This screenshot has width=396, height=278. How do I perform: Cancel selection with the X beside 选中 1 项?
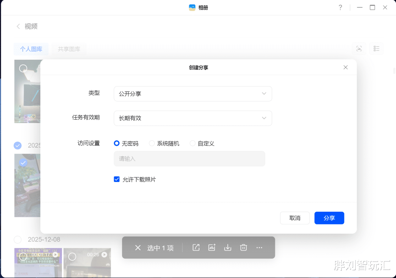tap(138, 248)
